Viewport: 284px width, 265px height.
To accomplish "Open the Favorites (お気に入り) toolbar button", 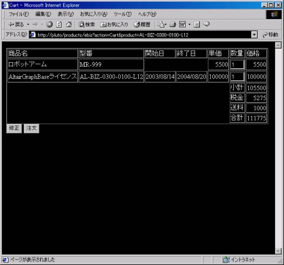I will [114, 24].
